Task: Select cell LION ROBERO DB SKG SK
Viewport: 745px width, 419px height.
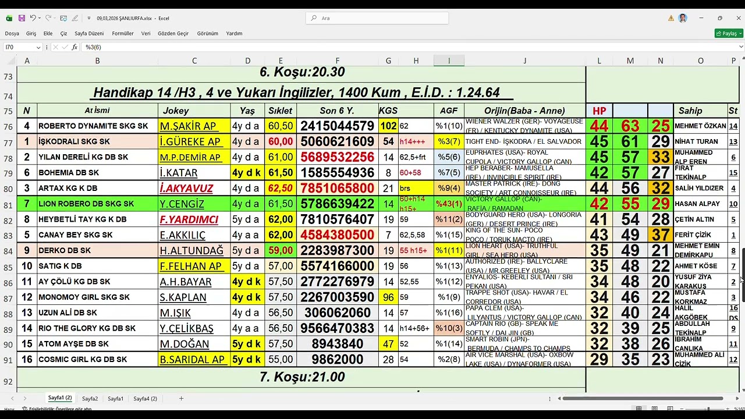Action: point(97,204)
